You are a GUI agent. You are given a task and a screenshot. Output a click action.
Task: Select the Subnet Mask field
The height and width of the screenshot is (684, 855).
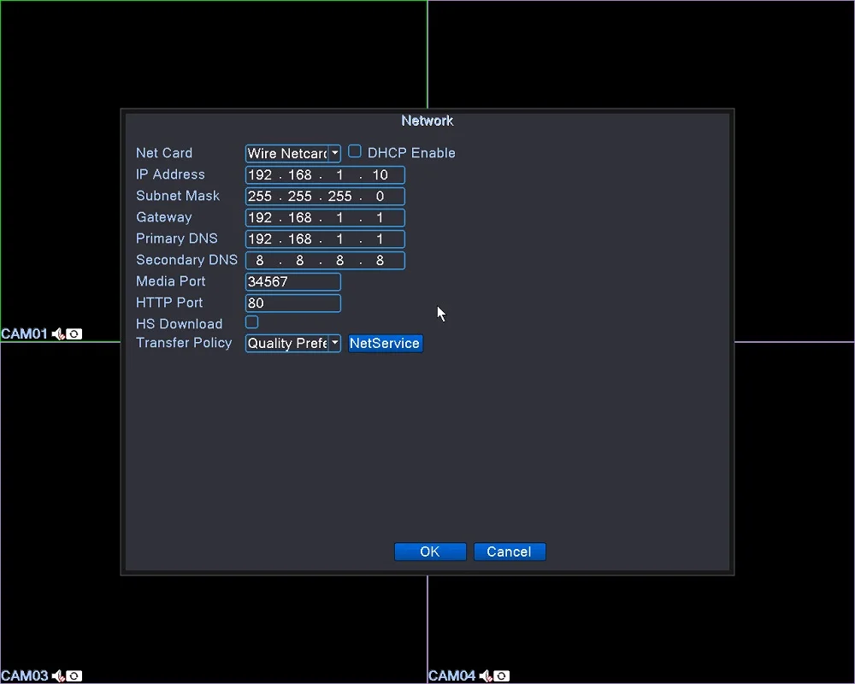pyautogui.click(x=325, y=196)
